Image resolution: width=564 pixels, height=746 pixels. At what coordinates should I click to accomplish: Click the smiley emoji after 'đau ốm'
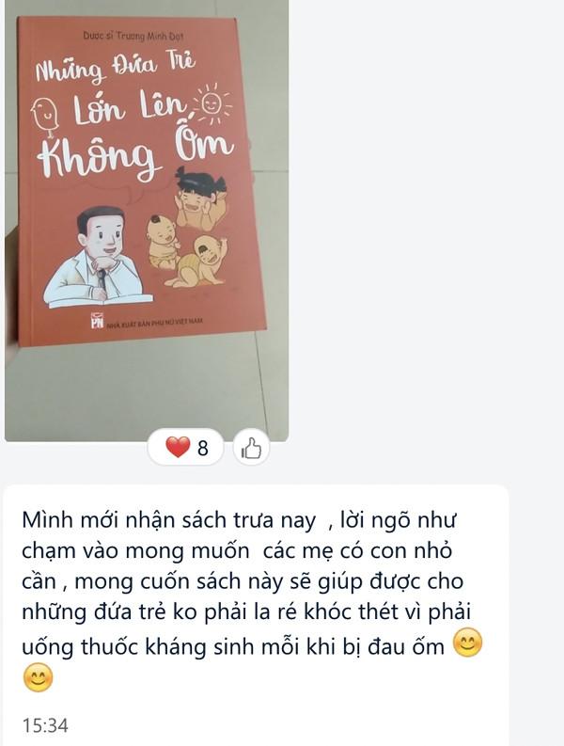click(467, 643)
